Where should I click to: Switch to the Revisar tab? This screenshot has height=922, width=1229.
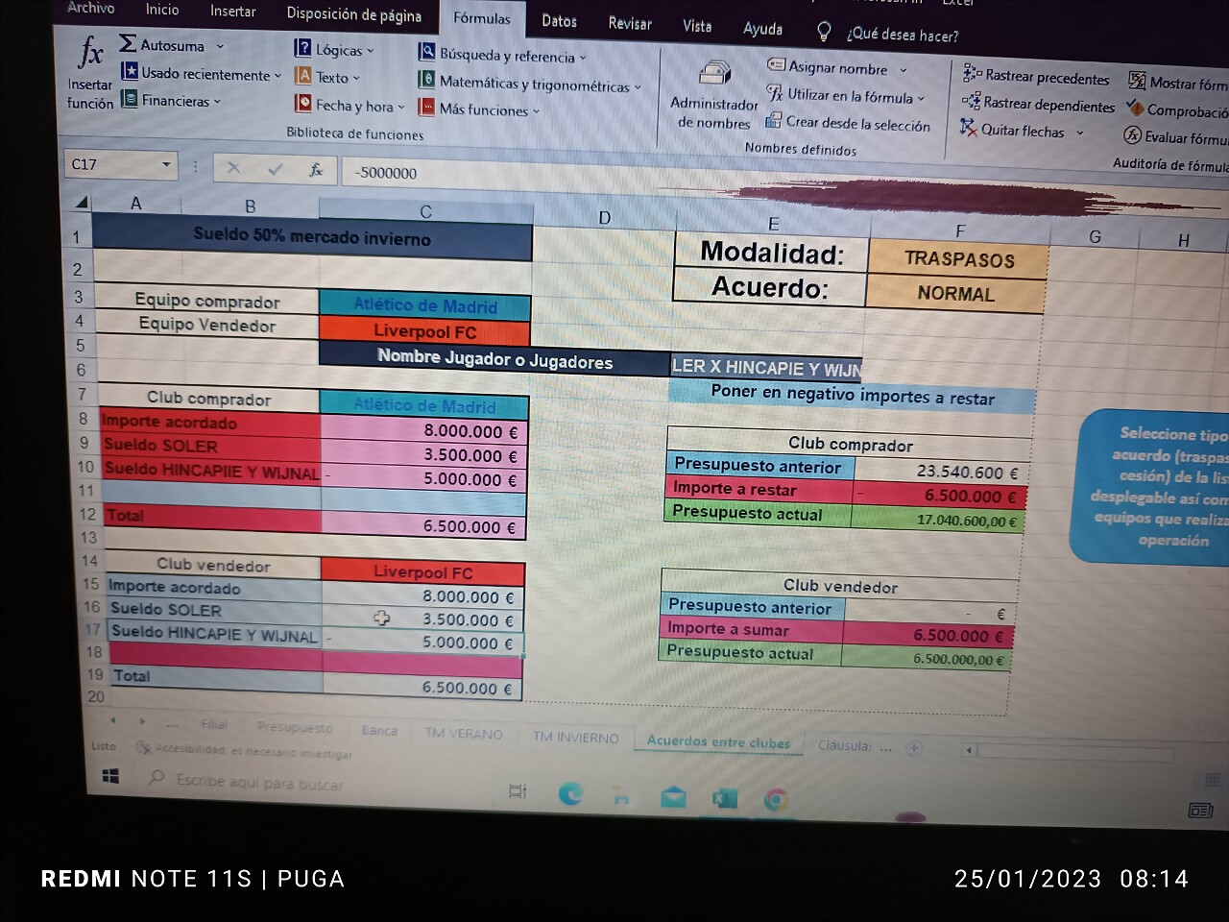pyautogui.click(x=630, y=23)
